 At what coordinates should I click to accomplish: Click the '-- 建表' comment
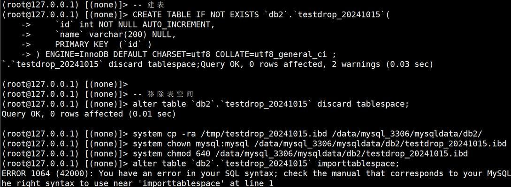[149, 5]
